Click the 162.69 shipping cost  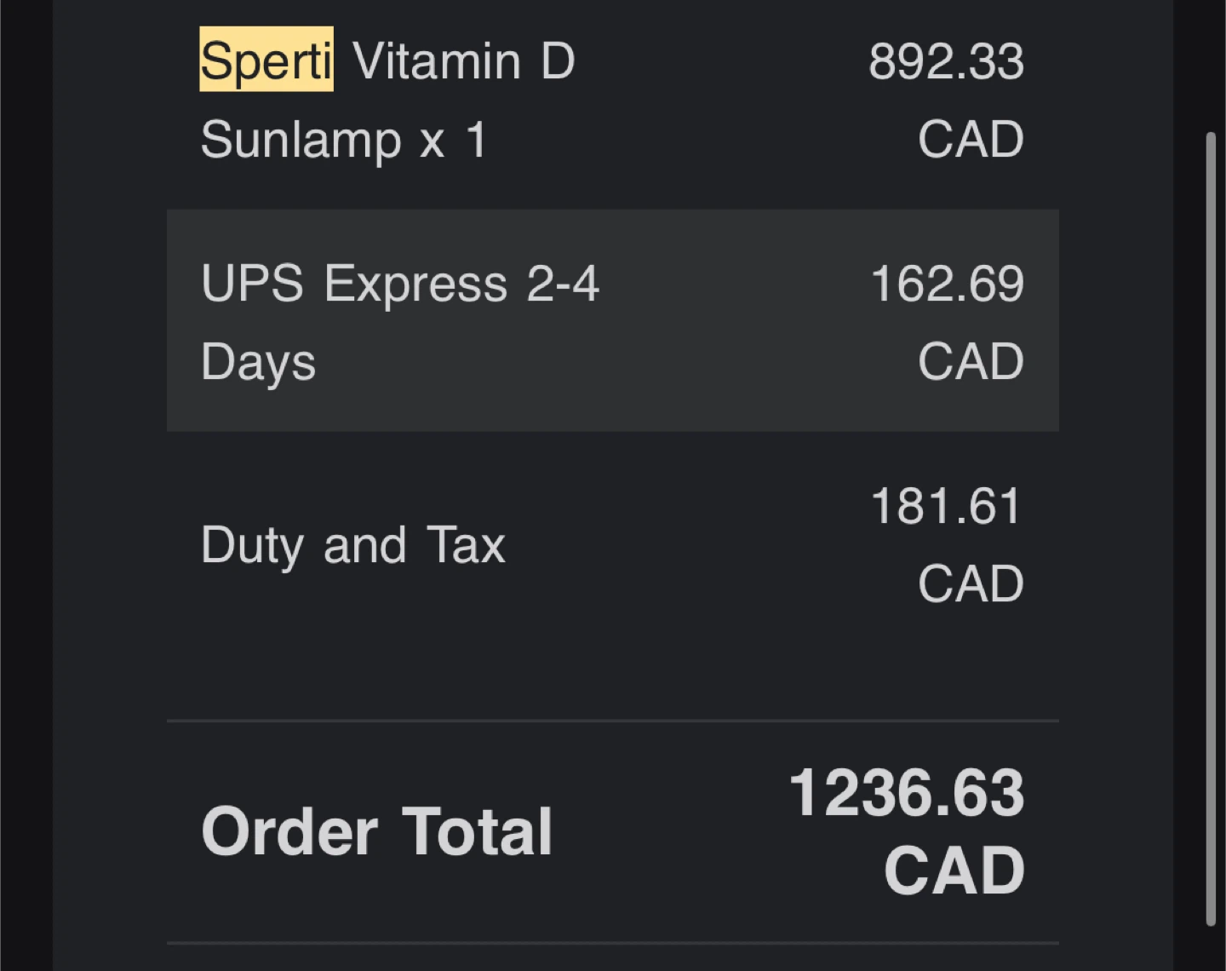[x=947, y=284]
